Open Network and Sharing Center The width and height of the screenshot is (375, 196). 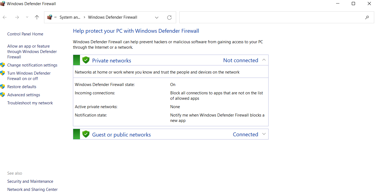pos(32,190)
